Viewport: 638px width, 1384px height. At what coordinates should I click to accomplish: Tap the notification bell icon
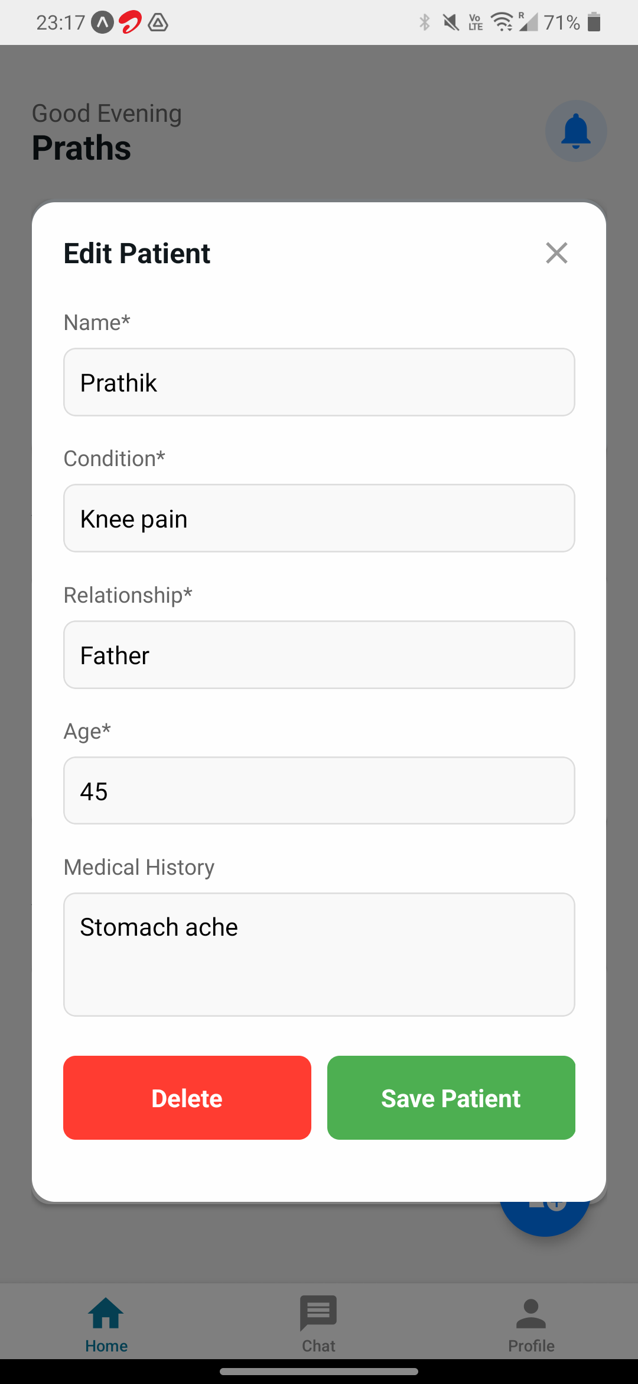tap(576, 131)
